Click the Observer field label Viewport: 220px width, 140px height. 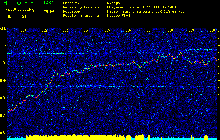(x=71, y=3)
